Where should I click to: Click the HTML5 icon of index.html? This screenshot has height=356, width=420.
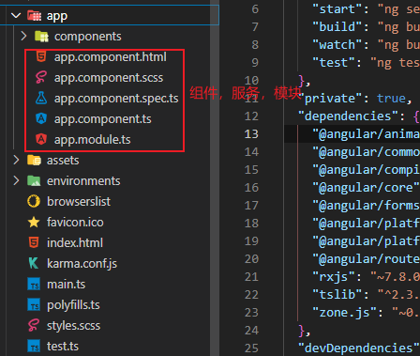pyautogui.click(x=34, y=242)
